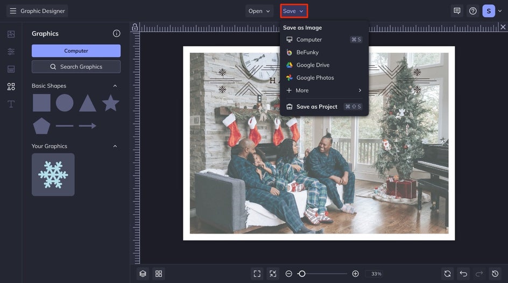This screenshot has width=508, height=283.
Task: Click the zoom in plus button
Action: point(355,274)
